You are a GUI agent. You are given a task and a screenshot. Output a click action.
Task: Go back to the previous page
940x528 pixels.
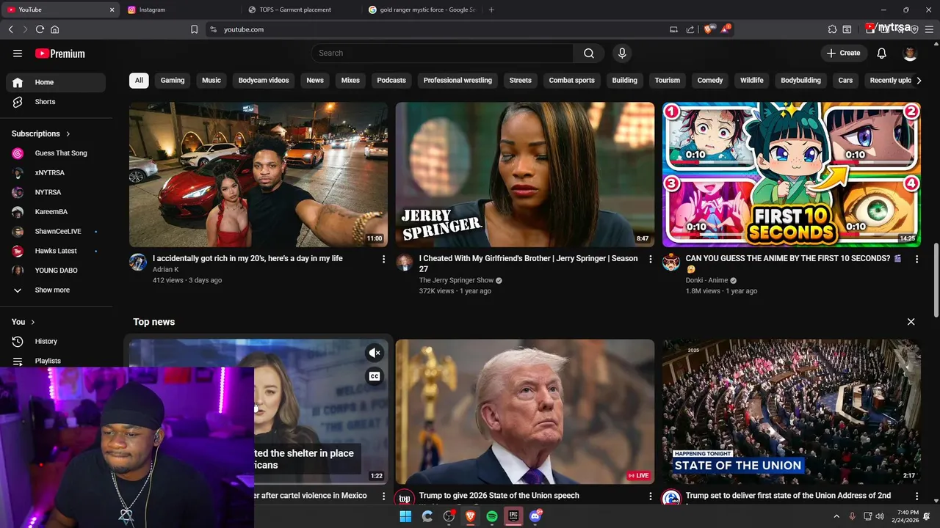(10, 29)
